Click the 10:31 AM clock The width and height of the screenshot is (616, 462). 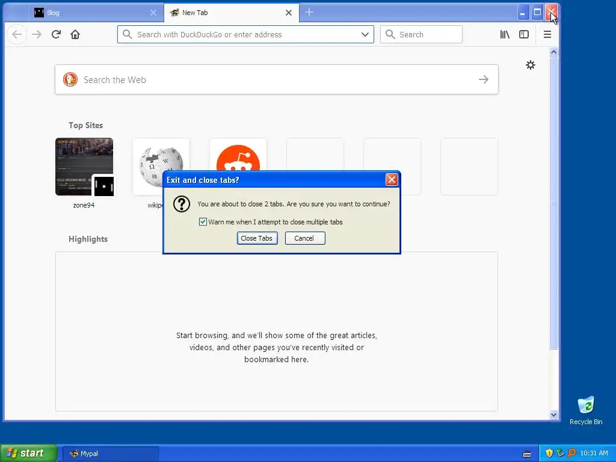pyautogui.click(x=594, y=453)
